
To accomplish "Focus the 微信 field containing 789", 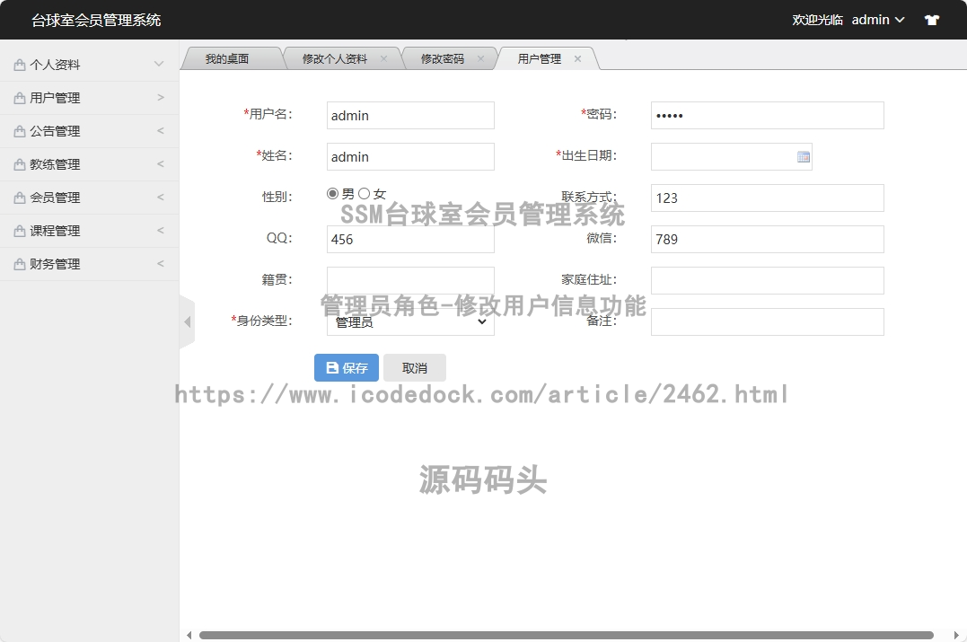I will (x=767, y=239).
